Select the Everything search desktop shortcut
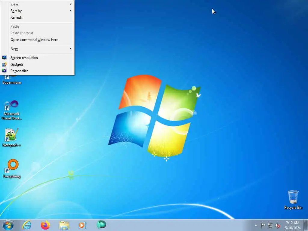Viewport: 308px width, 231px height. (12, 169)
